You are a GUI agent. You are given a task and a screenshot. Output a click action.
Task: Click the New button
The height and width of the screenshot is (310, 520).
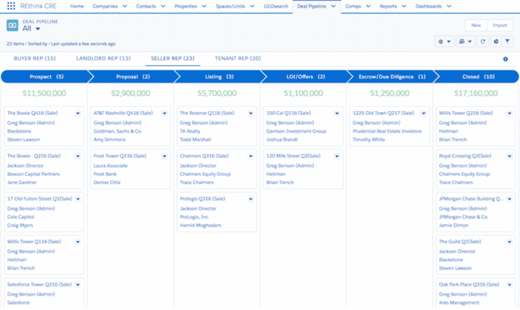click(x=476, y=25)
